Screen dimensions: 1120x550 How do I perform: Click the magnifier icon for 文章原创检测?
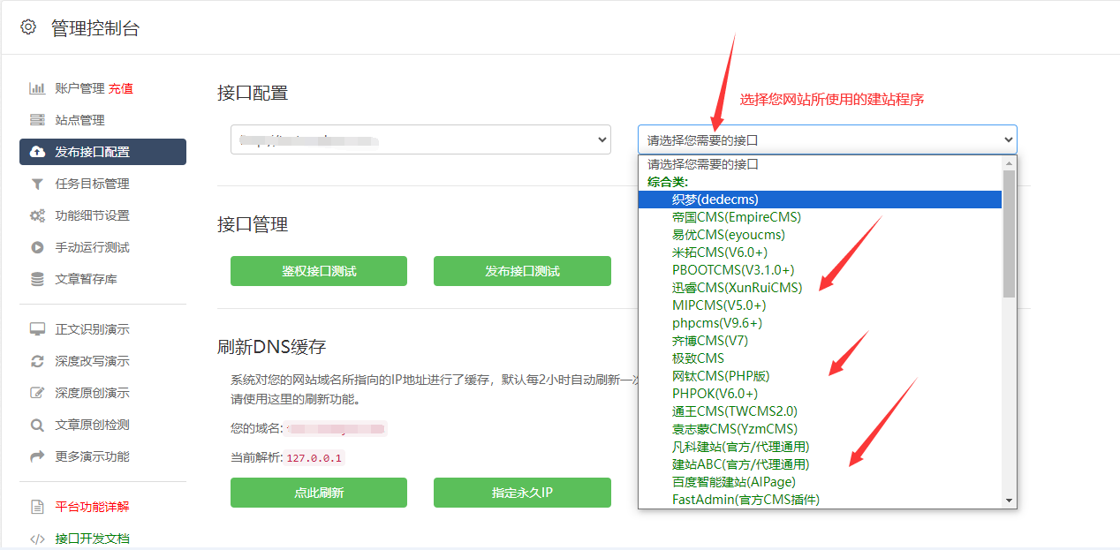pyautogui.click(x=37, y=425)
